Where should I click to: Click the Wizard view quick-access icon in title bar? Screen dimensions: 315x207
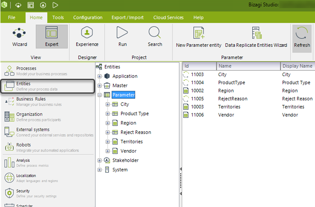(18, 5)
